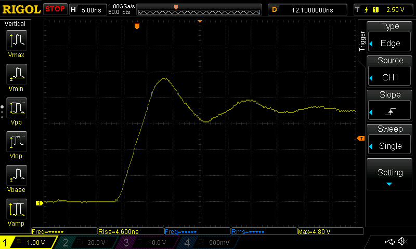Select the Vmax measurement icon
This screenshot has height=249, width=416.
pyautogui.click(x=16, y=44)
